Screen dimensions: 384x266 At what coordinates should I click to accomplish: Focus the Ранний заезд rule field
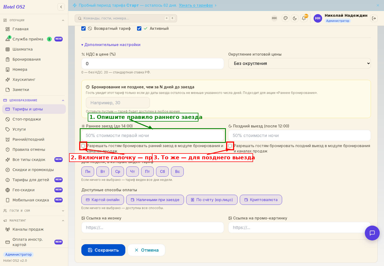[x=153, y=135]
